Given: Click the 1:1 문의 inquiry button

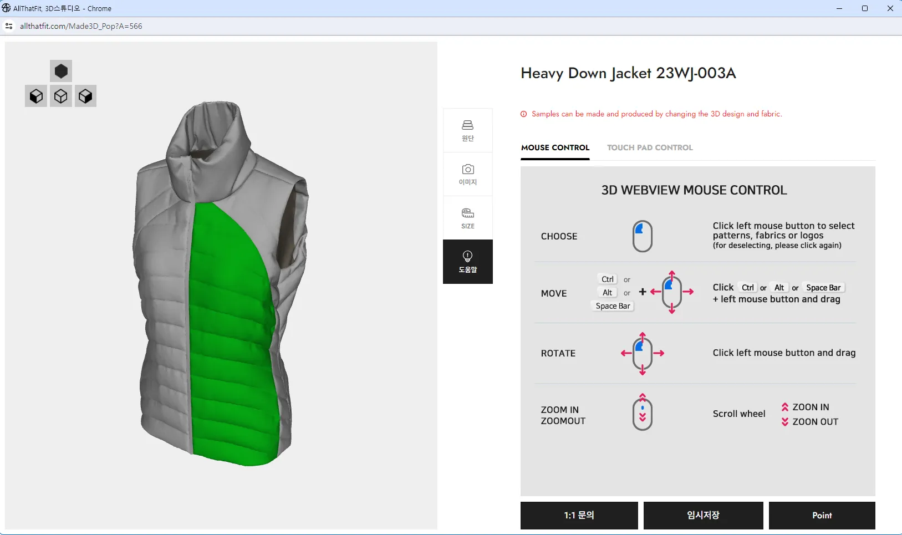Looking at the screenshot, I should coord(579,516).
